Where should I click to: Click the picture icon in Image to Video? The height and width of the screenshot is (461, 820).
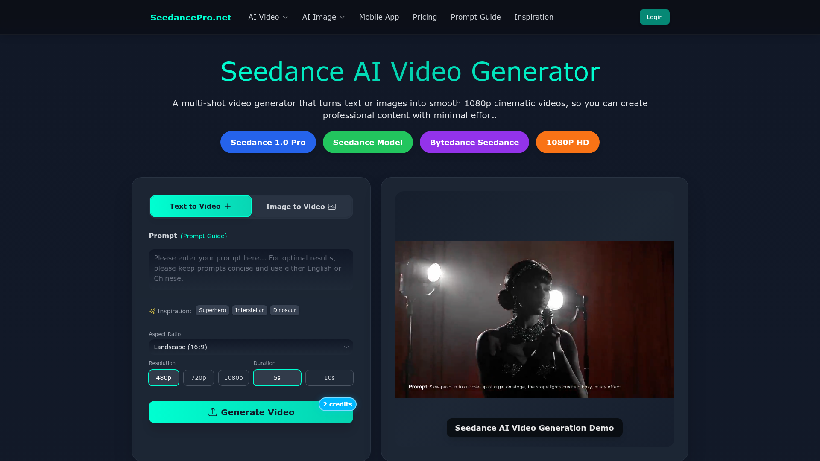[x=332, y=207]
